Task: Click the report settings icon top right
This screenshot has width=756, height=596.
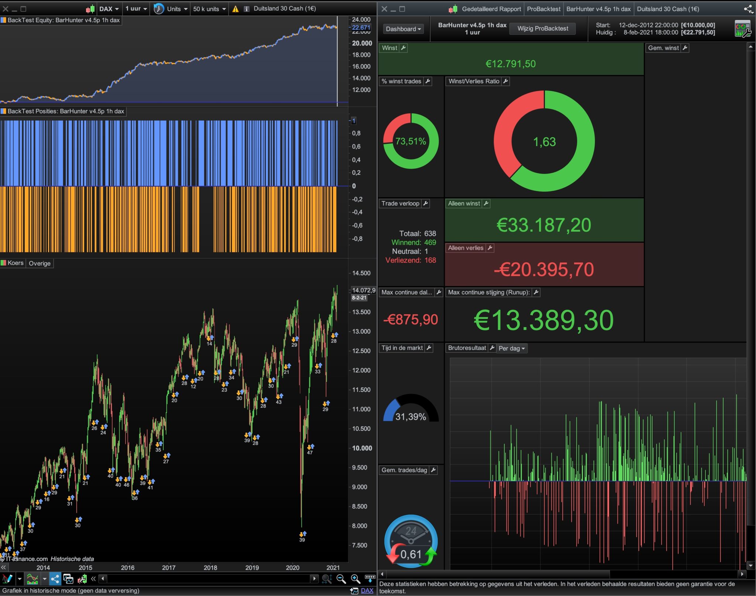Action: coord(742,29)
